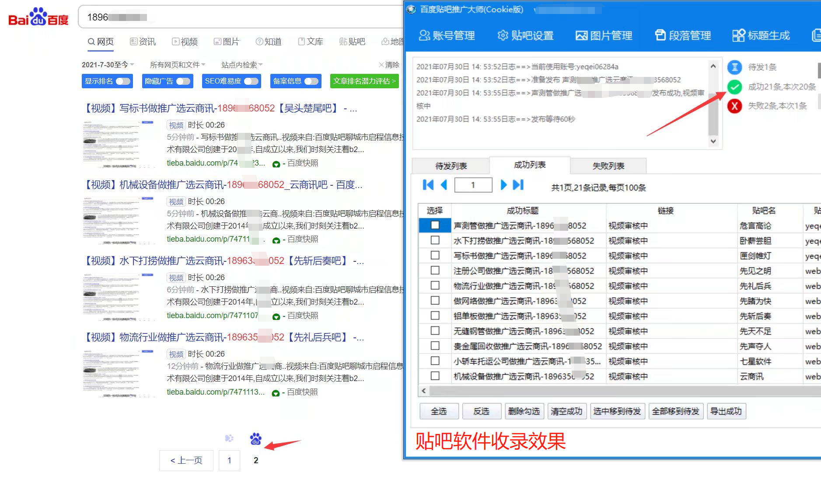Switch to 成功列表 tab
The width and height of the screenshot is (821, 479).
click(530, 165)
